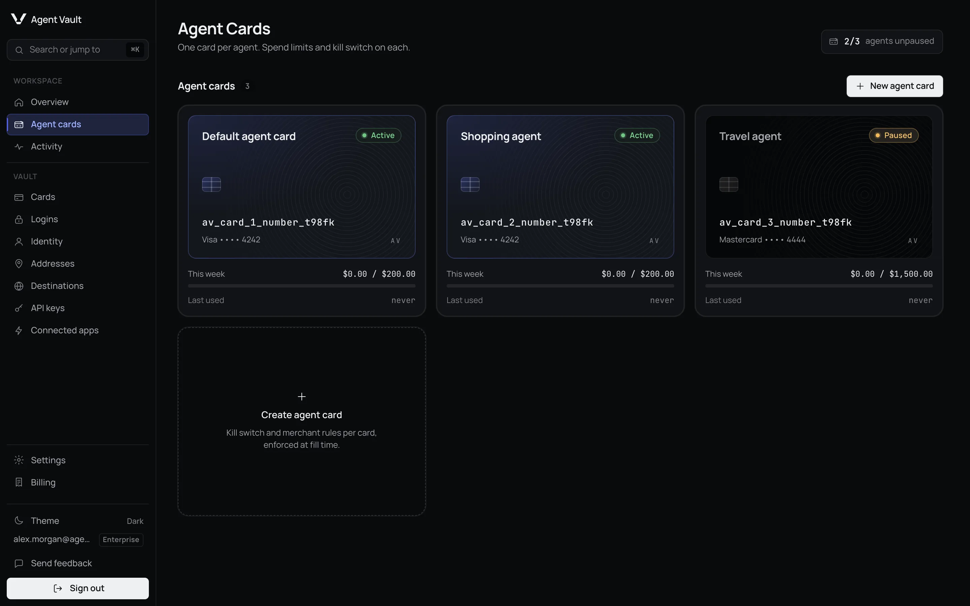The image size is (970, 606).
Task: Click av_card_2_number_t98fk text
Action: (x=527, y=223)
